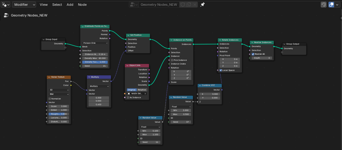Click the snapping magnet icon in header

coord(323,5)
